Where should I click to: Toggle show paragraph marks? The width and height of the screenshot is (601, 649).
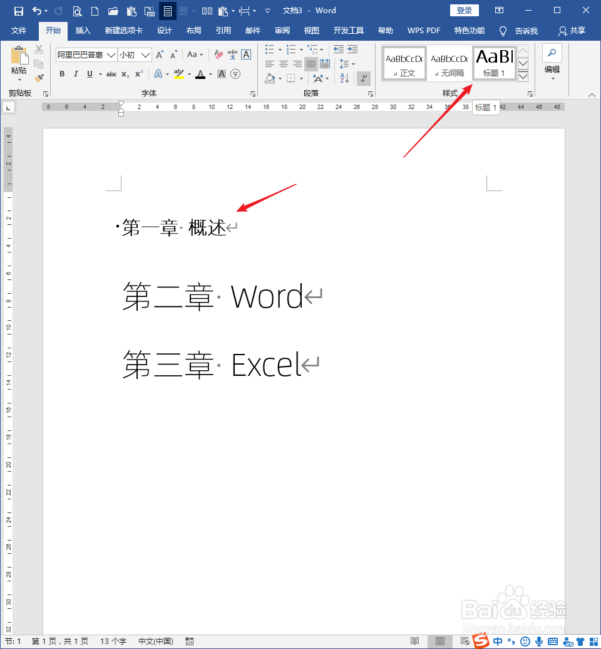(x=364, y=78)
